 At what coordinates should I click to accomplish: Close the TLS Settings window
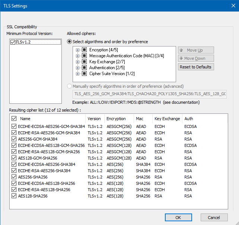point(230,6)
